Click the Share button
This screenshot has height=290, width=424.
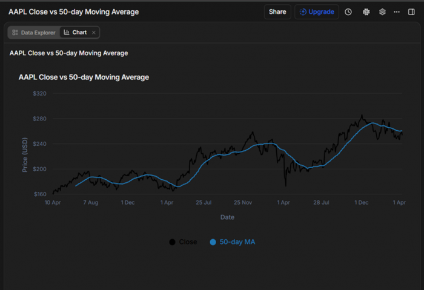coord(277,12)
